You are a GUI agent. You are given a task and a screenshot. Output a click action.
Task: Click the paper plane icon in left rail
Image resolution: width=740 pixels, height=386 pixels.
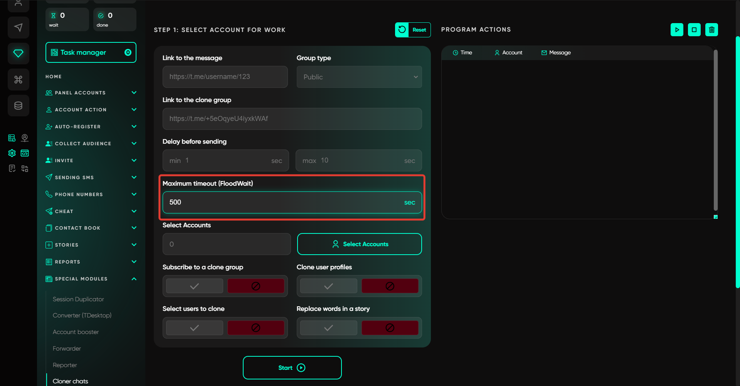coord(18,27)
